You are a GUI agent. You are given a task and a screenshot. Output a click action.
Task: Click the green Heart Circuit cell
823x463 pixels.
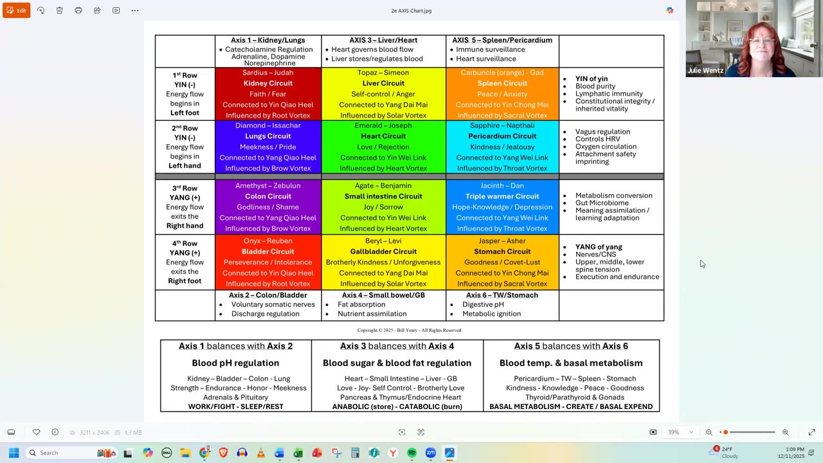click(383, 147)
